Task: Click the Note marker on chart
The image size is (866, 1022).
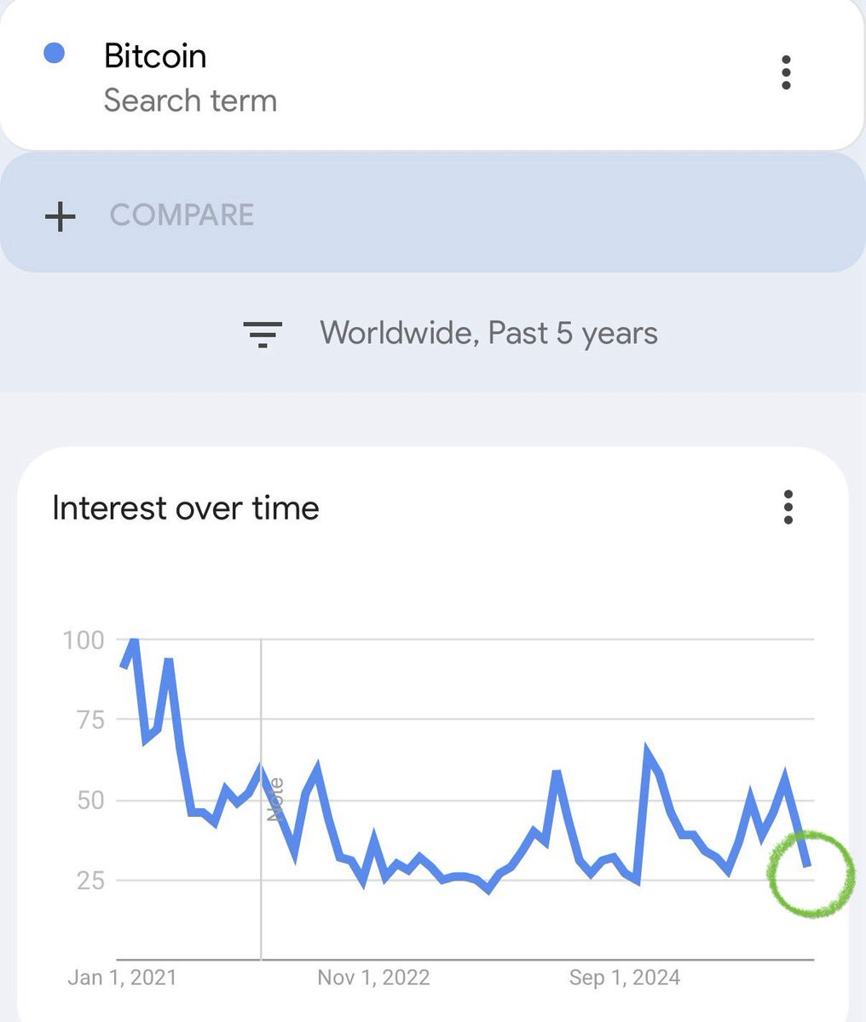Action: pos(274,800)
